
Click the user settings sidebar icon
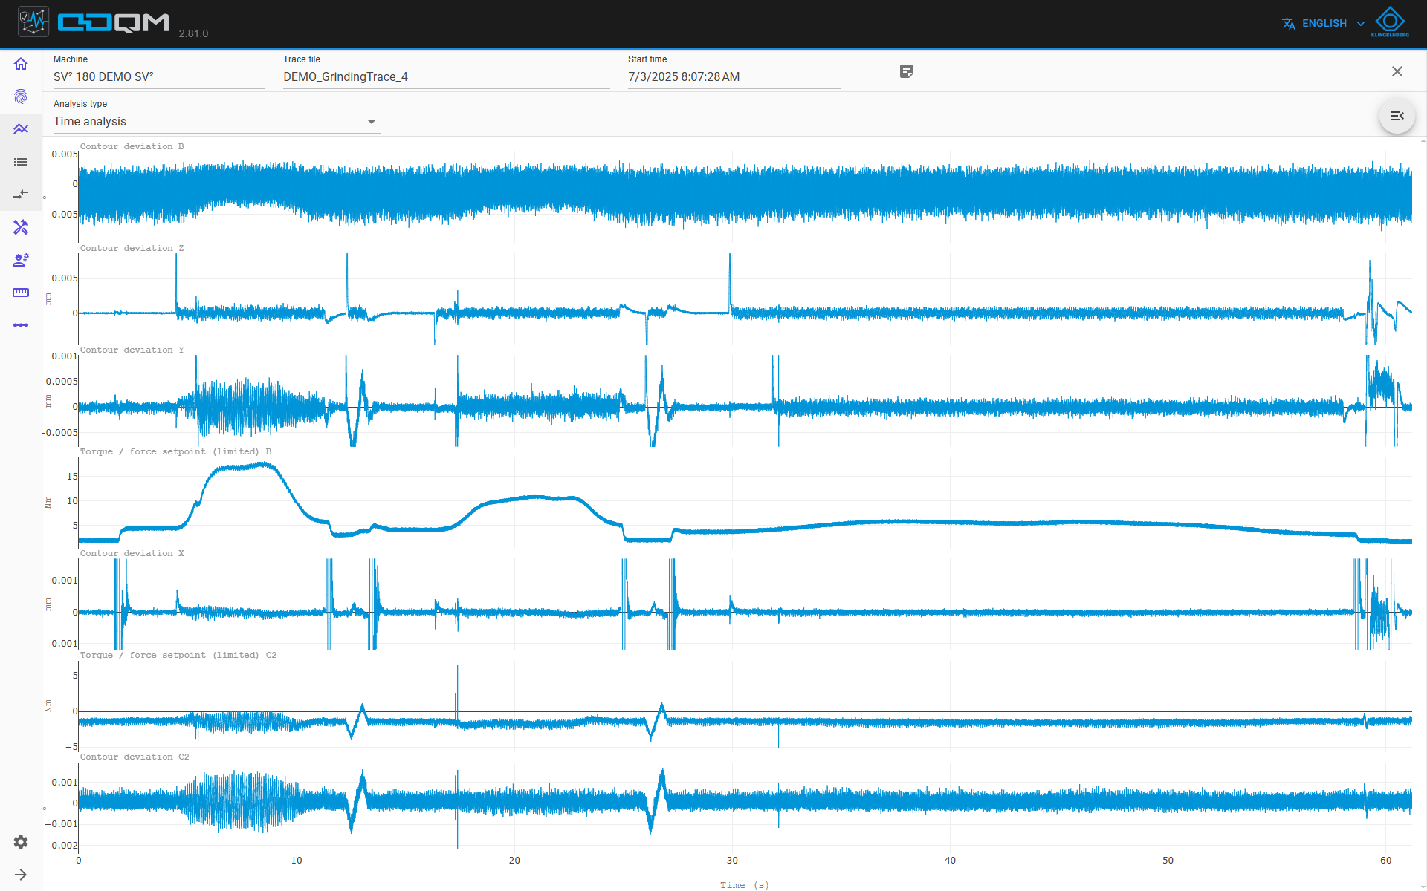(x=21, y=260)
